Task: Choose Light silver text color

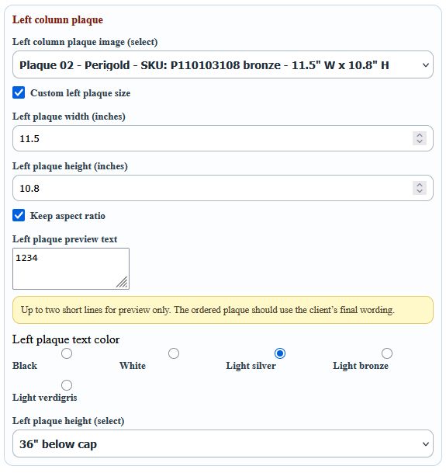Action: [x=280, y=353]
